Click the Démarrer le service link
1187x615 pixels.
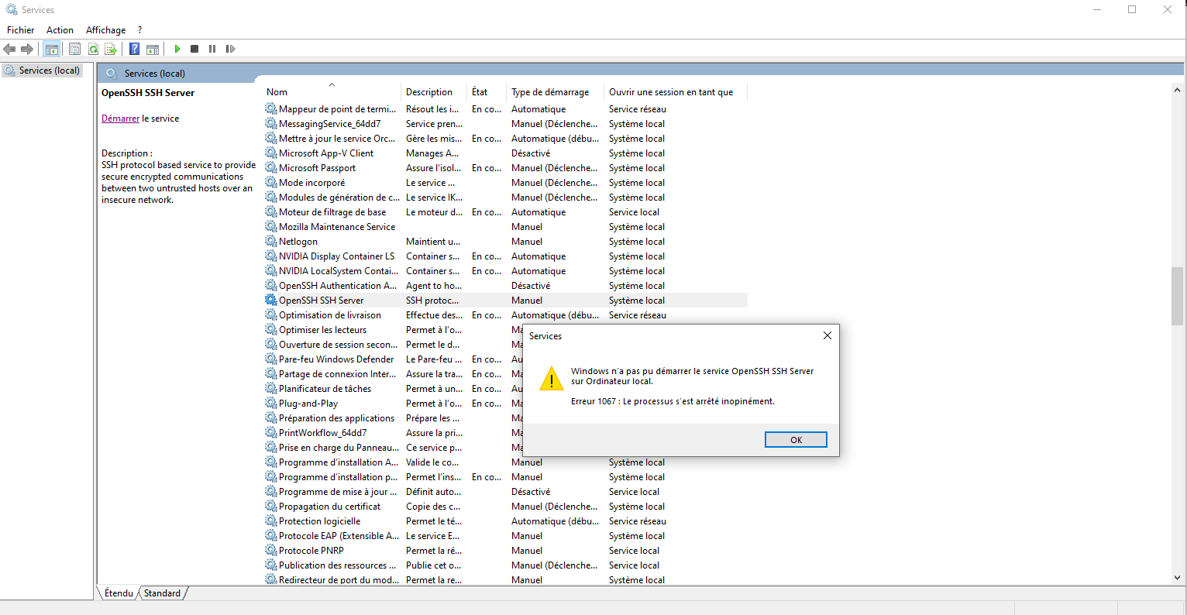[x=120, y=119]
